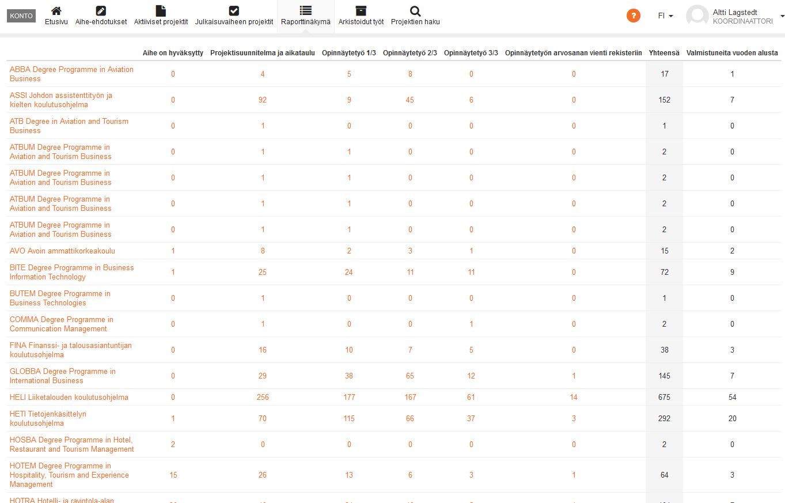Viewport: 785px width, 503px height.
Task: Click AVO Projektisuunnitelma value 8
Action: point(263,251)
